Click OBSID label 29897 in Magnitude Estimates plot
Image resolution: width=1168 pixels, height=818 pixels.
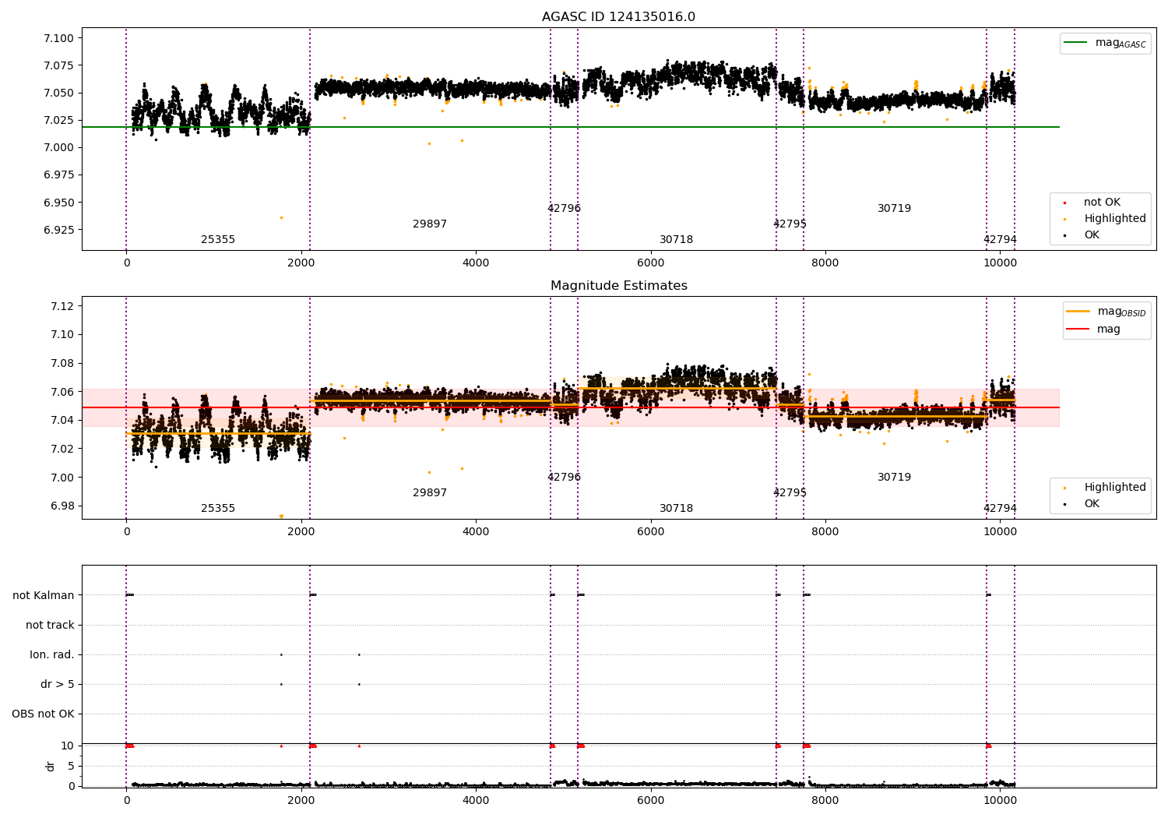430,493
